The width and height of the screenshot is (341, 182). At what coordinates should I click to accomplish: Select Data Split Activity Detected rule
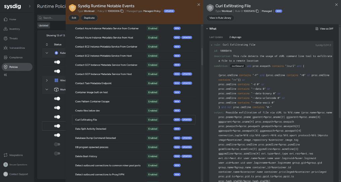coord(134,129)
